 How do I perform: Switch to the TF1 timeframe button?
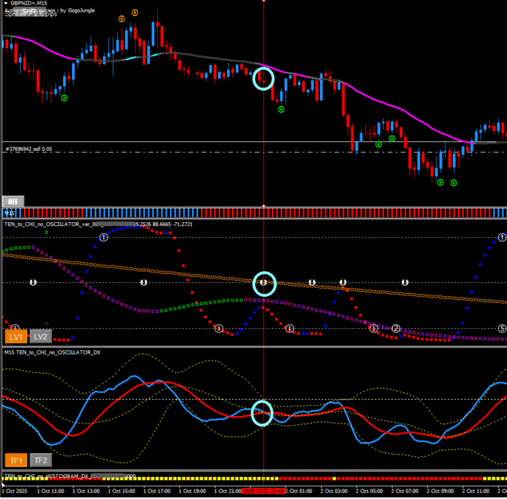pos(15,460)
